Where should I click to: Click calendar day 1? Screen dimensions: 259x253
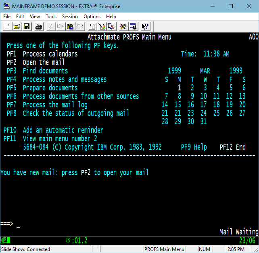(x=179, y=88)
